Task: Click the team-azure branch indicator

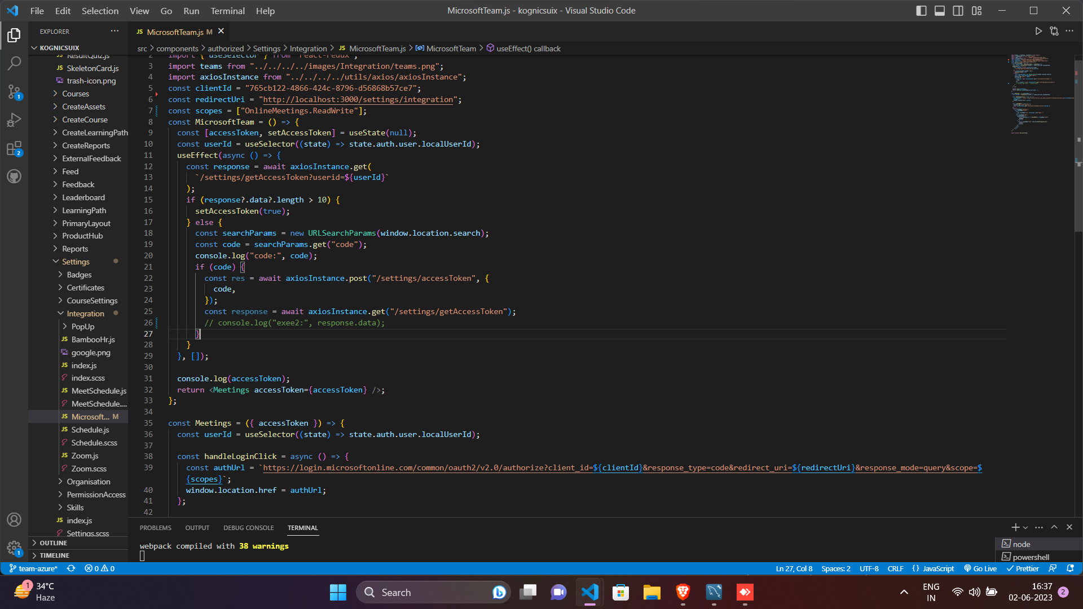Action: click(34, 568)
